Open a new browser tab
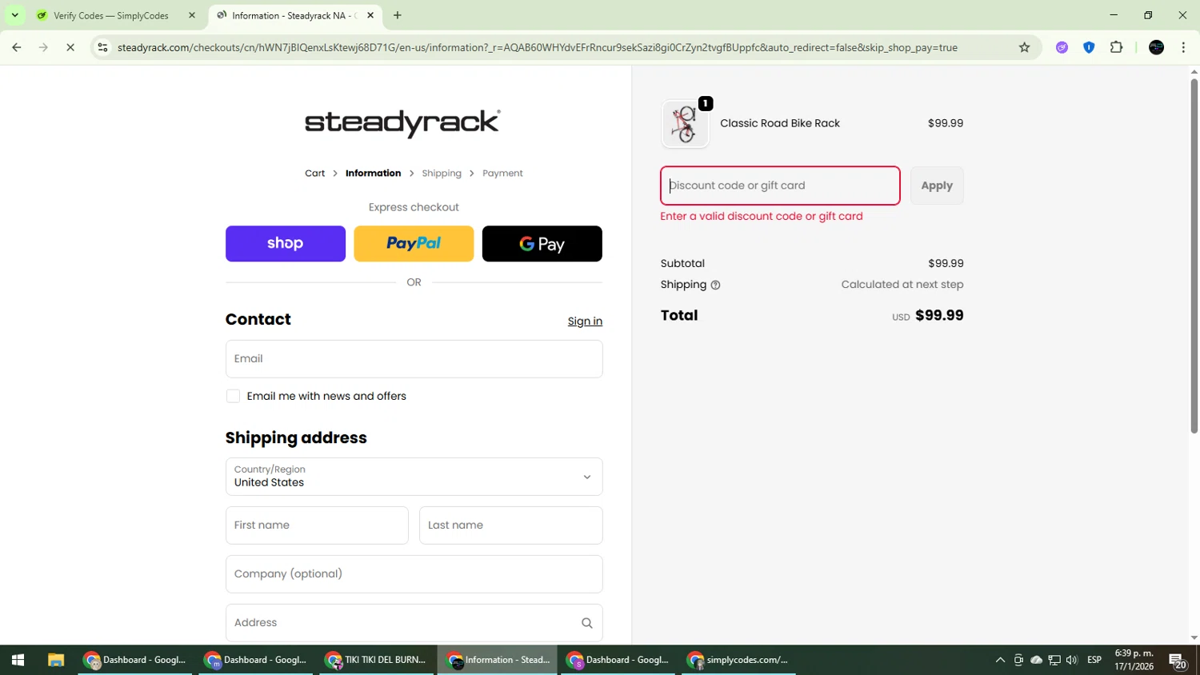The width and height of the screenshot is (1200, 675). coord(398,15)
